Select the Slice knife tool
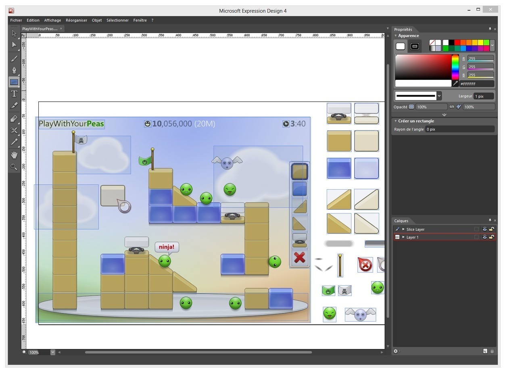This screenshot has height=372, width=505. click(14, 106)
